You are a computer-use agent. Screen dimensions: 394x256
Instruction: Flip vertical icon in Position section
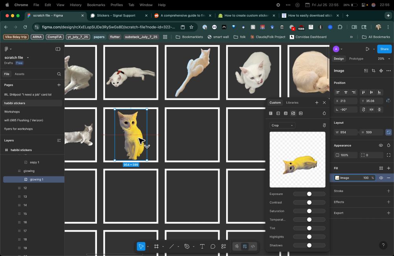(x=379, y=109)
